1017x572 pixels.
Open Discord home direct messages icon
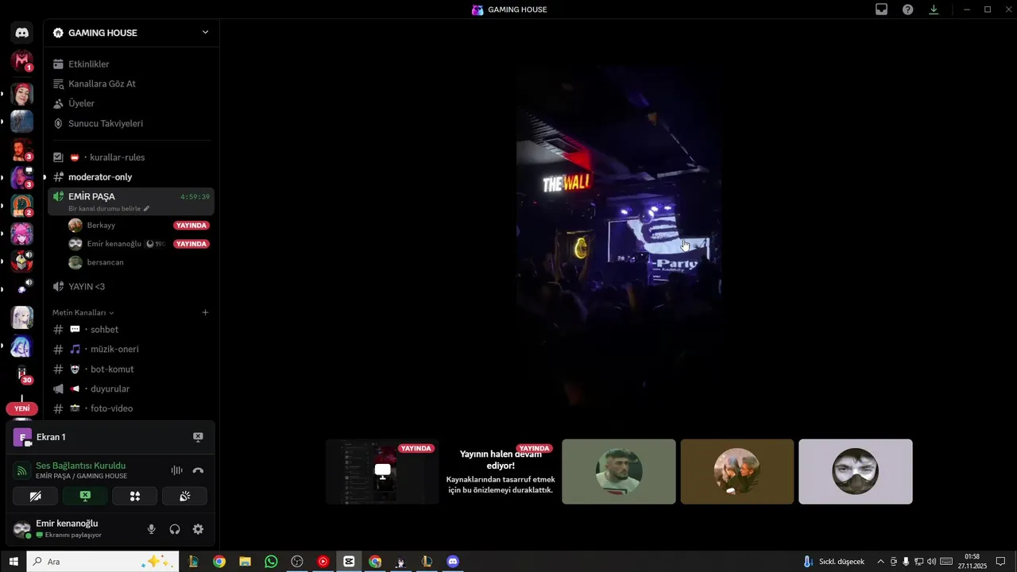pos(22,33)
